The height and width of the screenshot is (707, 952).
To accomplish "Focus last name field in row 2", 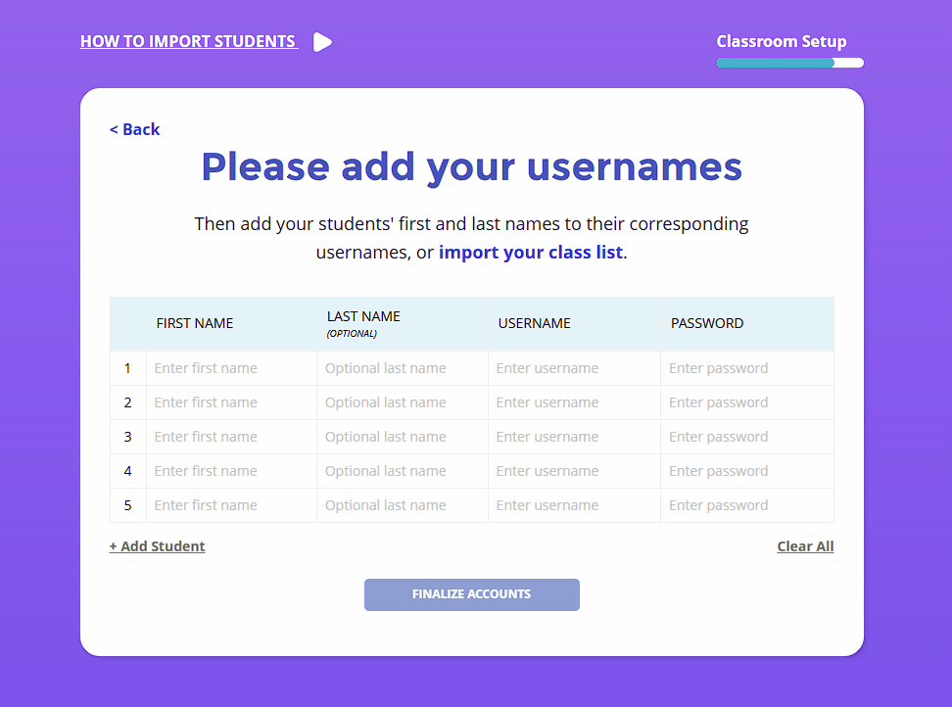I will [403, 403].
